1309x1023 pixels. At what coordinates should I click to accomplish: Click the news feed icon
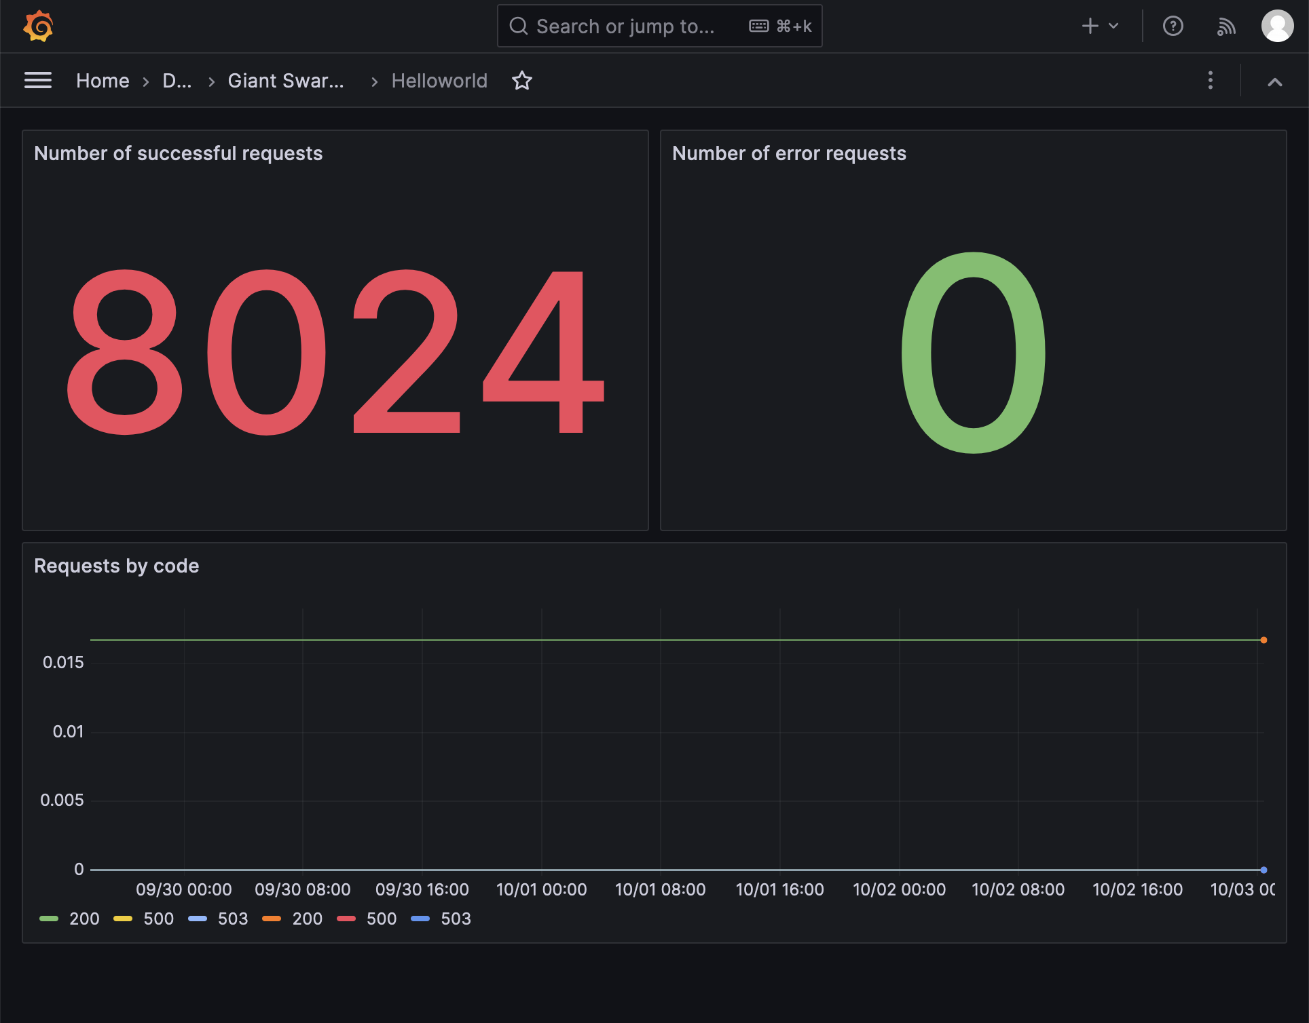[1226, 26]
